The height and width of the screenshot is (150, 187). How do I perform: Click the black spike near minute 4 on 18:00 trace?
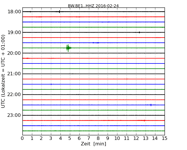coord(59,12)
